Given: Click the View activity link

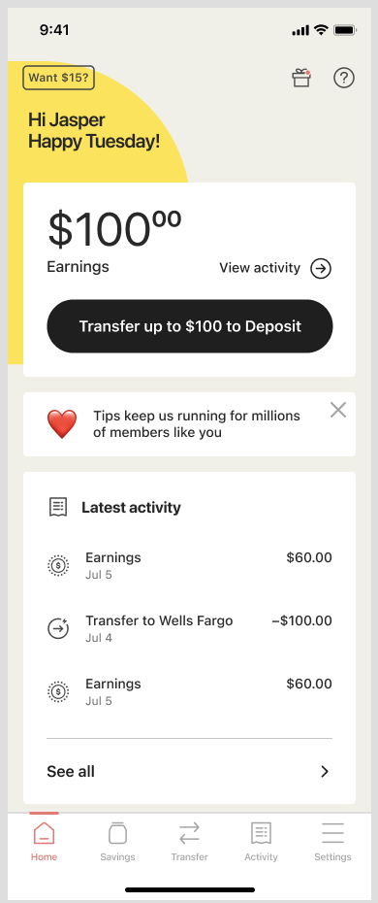Looking at the screenshot, I should click(x=260, y=268).
